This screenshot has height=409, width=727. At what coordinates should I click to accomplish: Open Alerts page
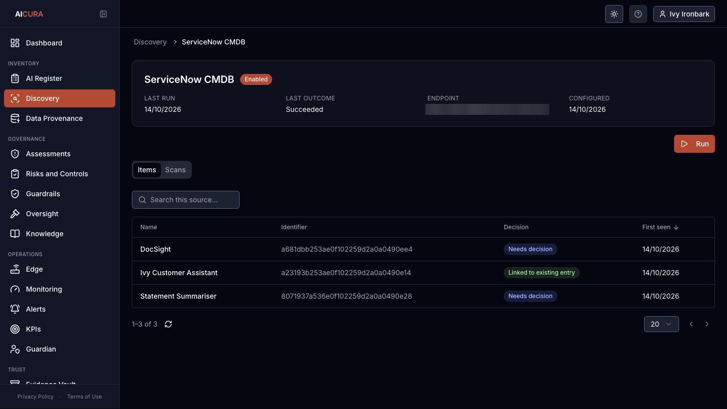tap(59, 309)
